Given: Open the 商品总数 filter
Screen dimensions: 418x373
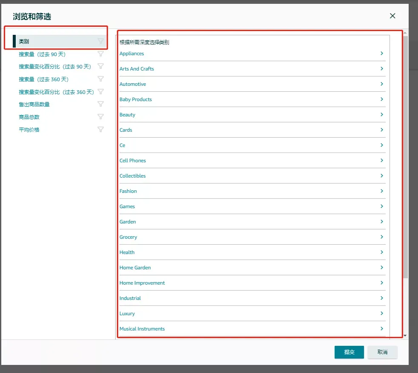Looking at the screenshot, I should coord(29,117).
